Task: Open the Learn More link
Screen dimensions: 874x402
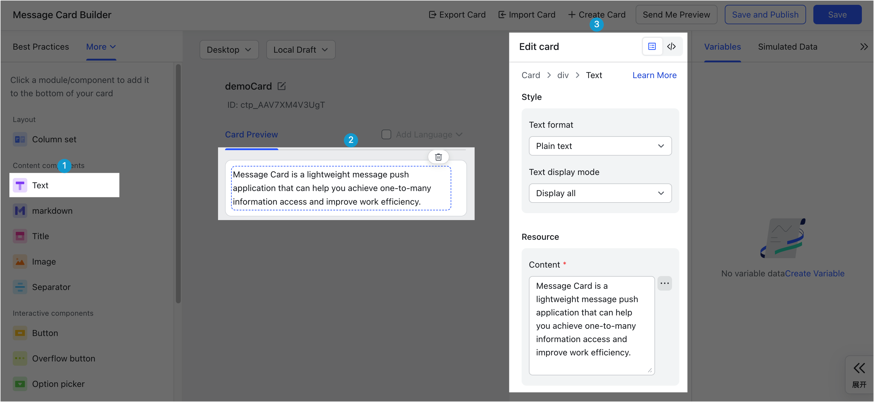Action: click(x=654, y=75)
